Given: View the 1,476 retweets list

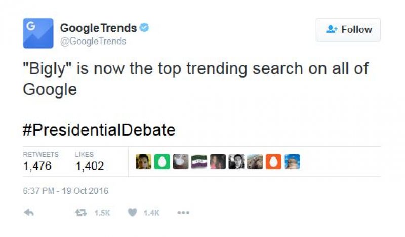Looking at the screenshot, I should pyautogui.click(x=37, y=166).
